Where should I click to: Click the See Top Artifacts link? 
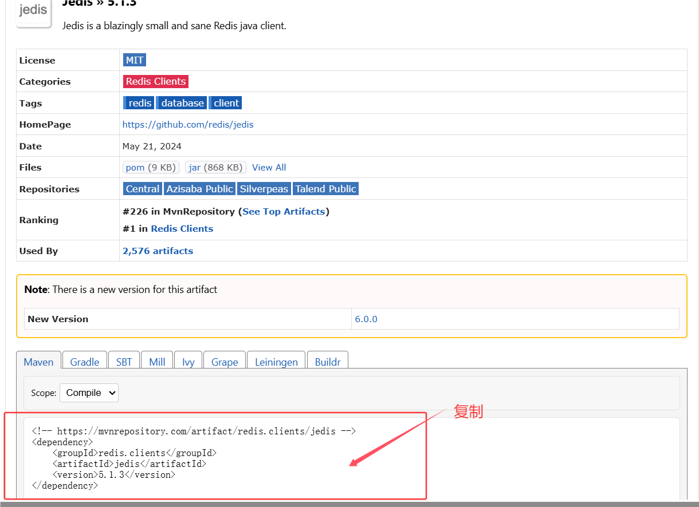[284, 212]
